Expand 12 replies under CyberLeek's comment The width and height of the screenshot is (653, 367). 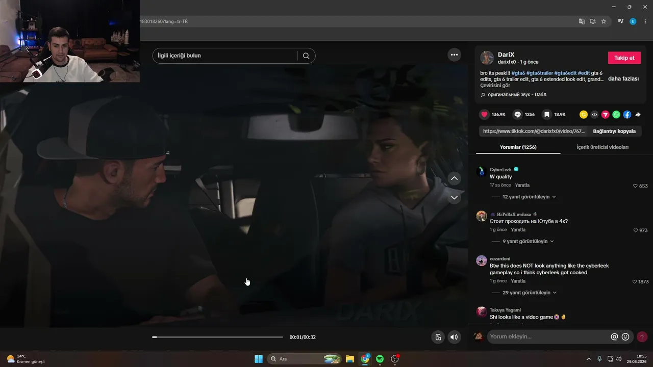coord(529,197)
